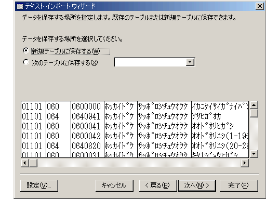Viewport: 266px width, 199px height.
Task: Click the wizard title bar icon
Action: [20, 6]
